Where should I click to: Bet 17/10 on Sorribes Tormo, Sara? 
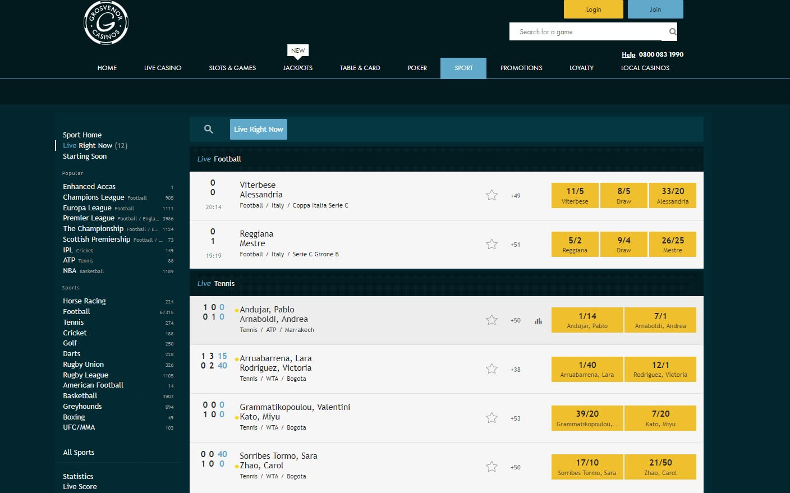pyautogui.click(x=587, y=467)
